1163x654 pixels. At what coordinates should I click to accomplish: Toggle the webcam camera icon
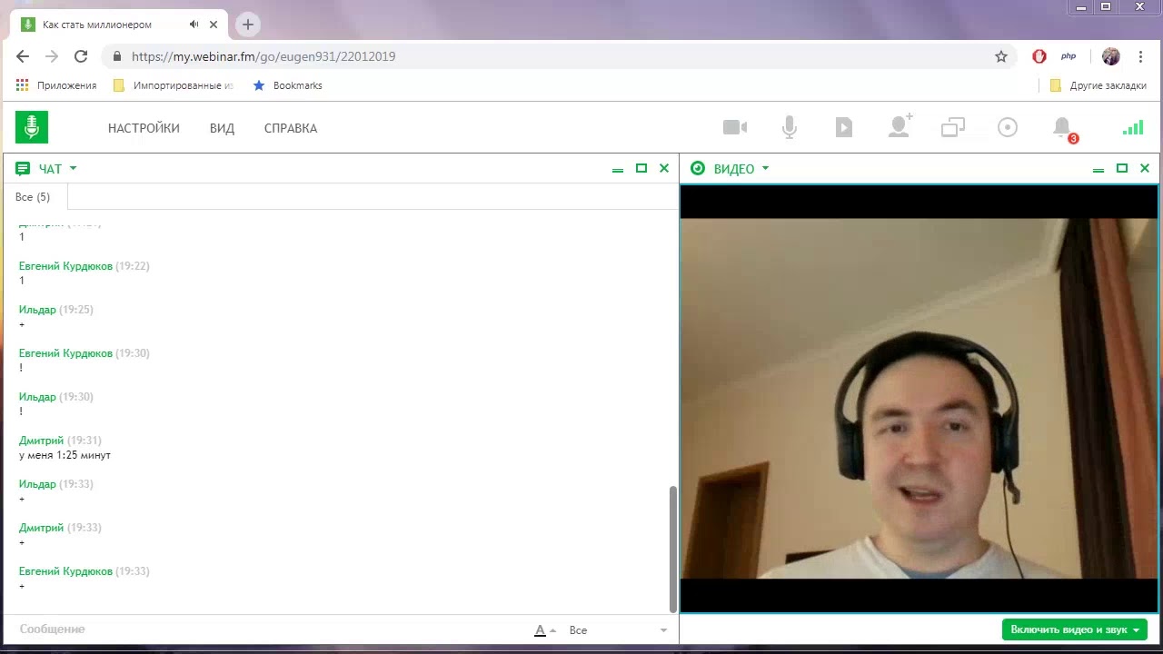point(735,127)
